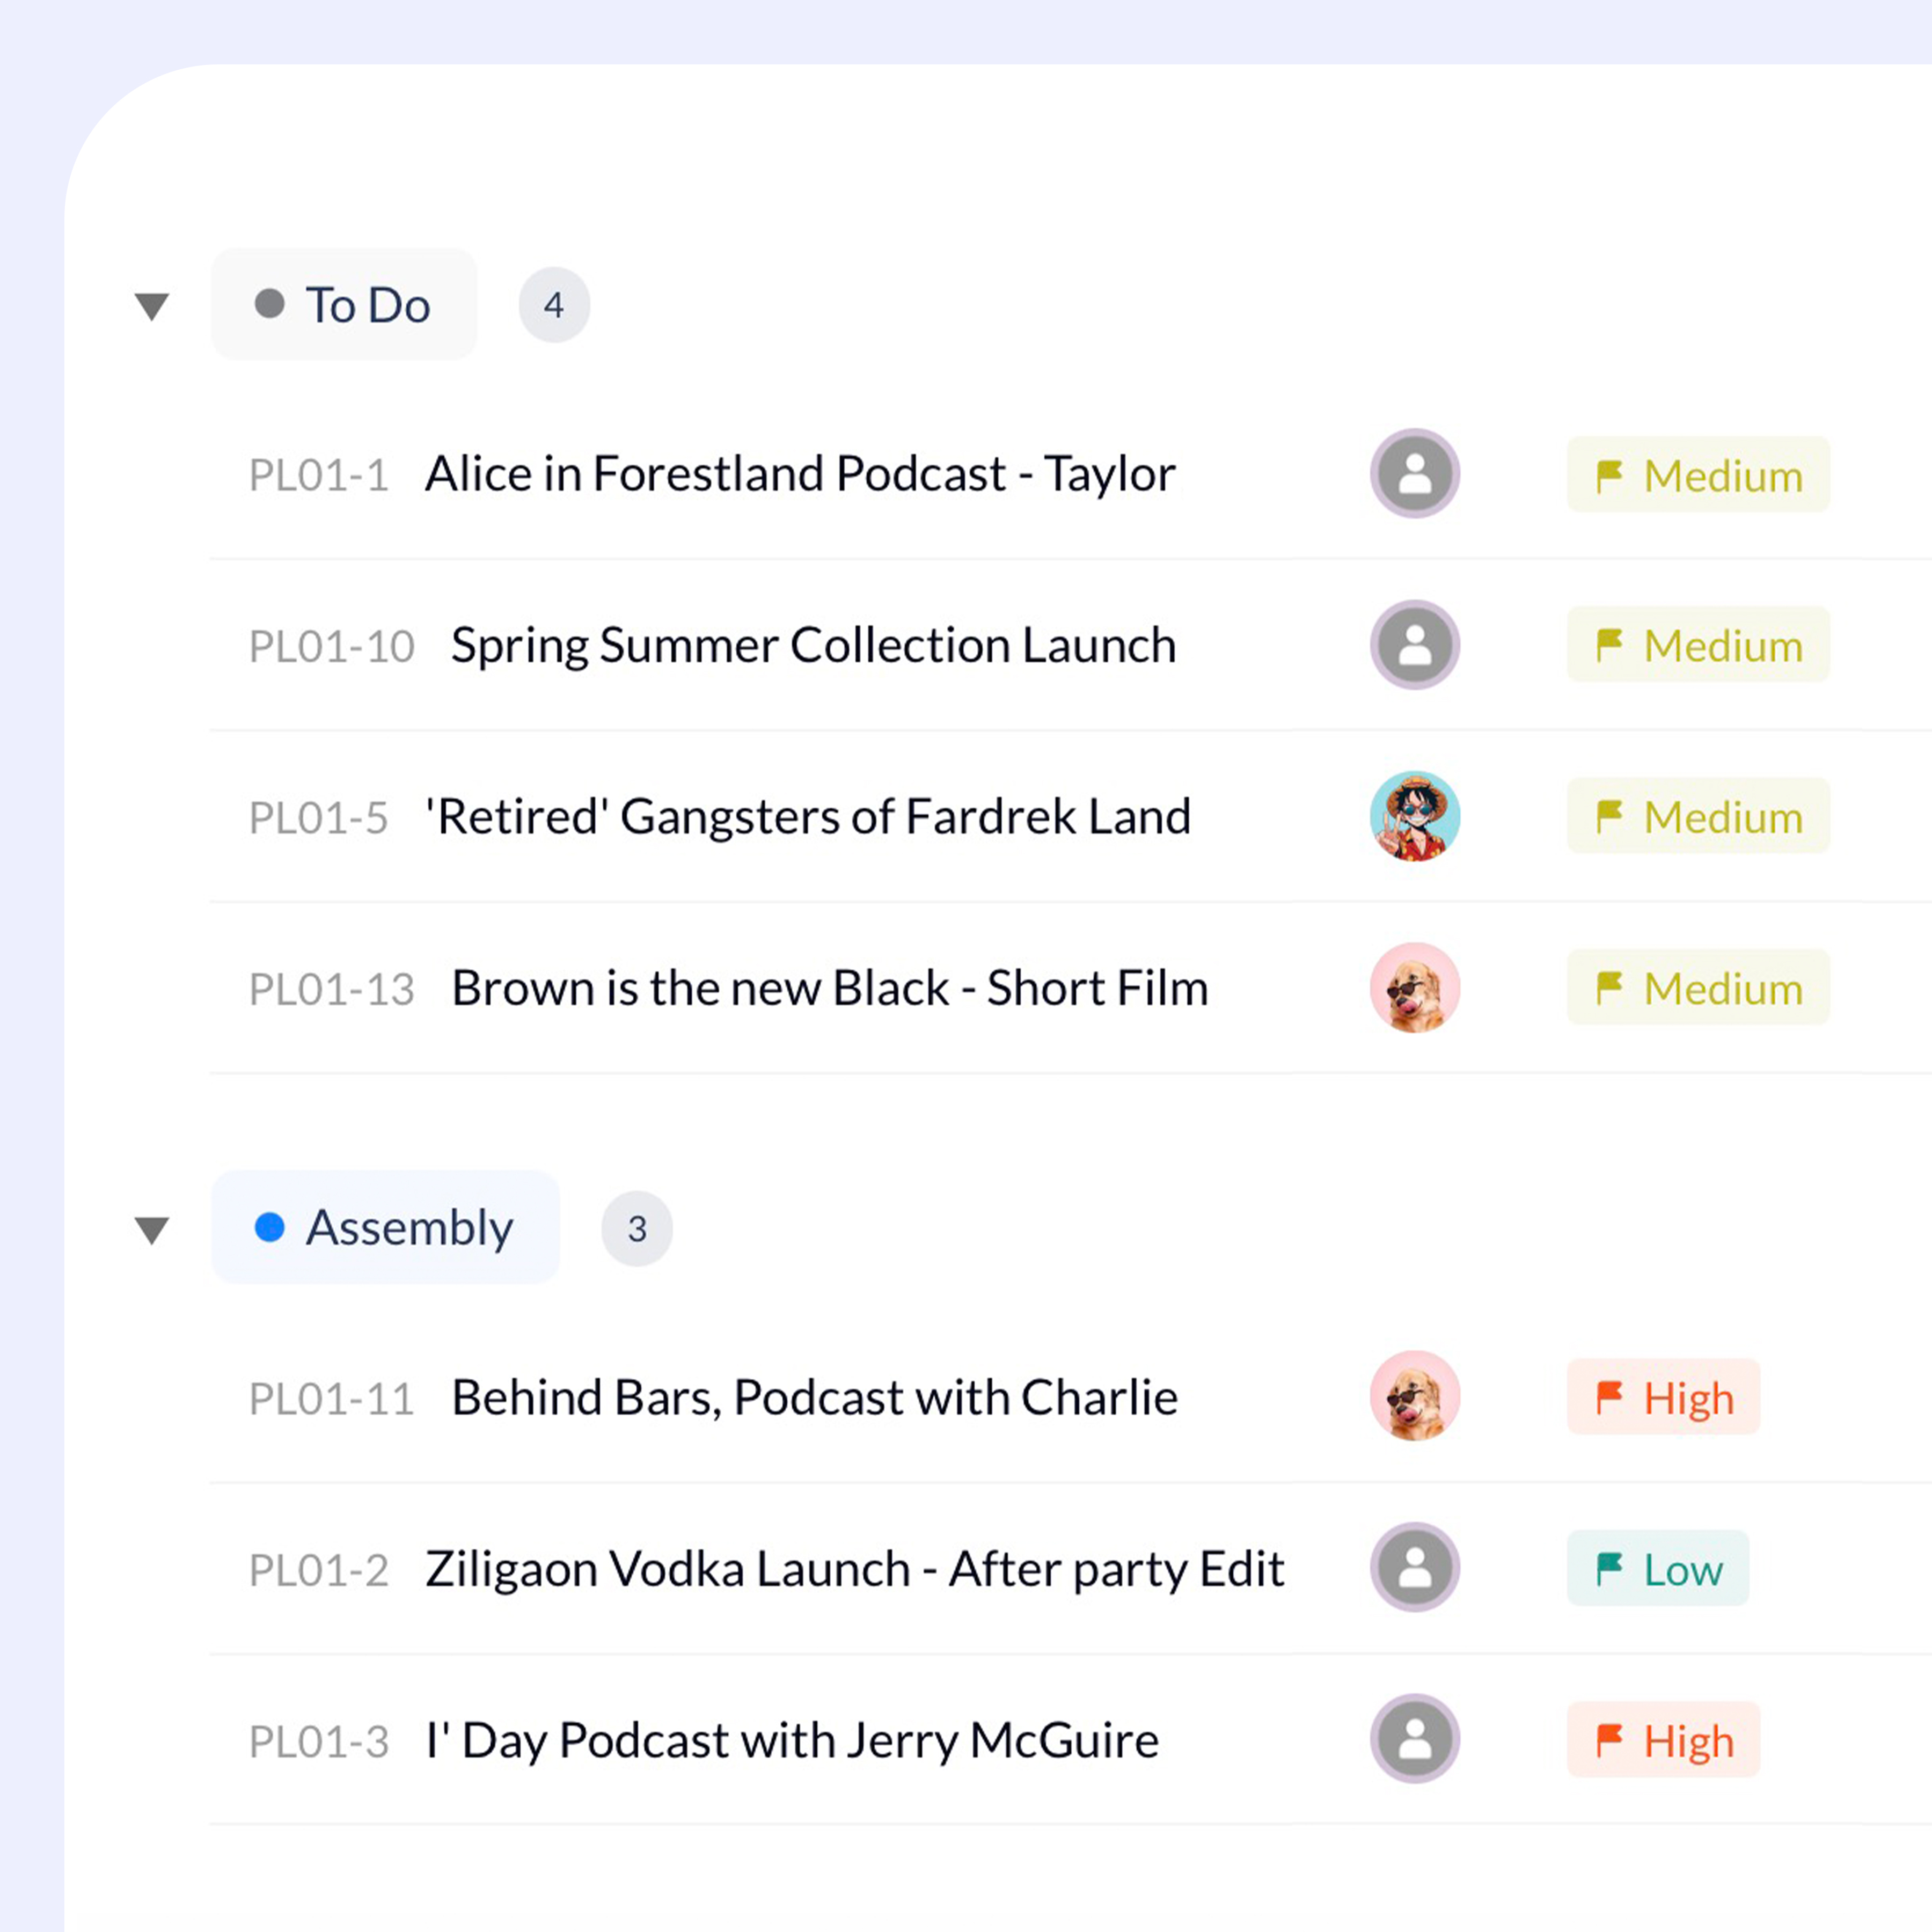
Task: Change Medium priority on Alice in Forestland Podcast
Action: tap(1698, 475)
